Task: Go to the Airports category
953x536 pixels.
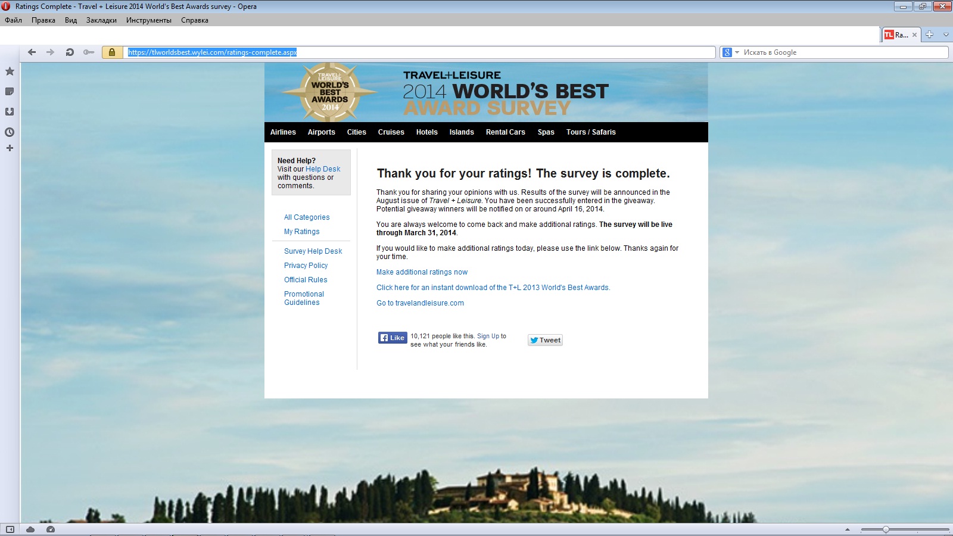Action: (x=322, y=132)
